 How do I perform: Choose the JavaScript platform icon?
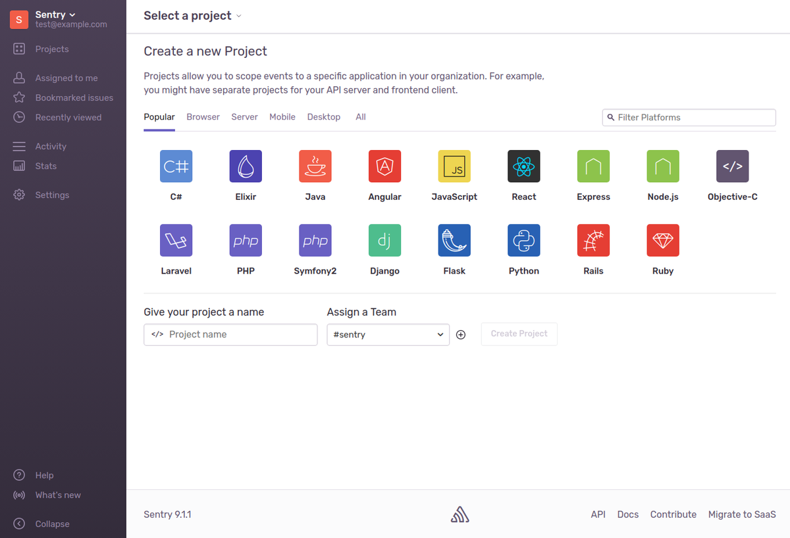[x=454, y=166]
